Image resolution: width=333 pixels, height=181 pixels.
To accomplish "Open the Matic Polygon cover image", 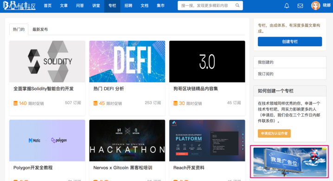I will point(47,141).
